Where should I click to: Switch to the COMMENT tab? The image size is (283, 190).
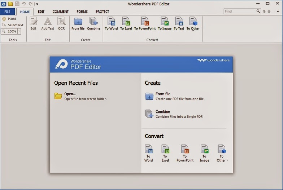tap(61, 12)
